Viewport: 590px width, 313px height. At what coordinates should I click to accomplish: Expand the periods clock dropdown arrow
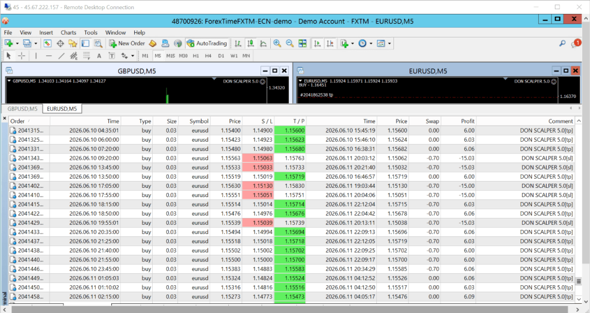point(370,43)
